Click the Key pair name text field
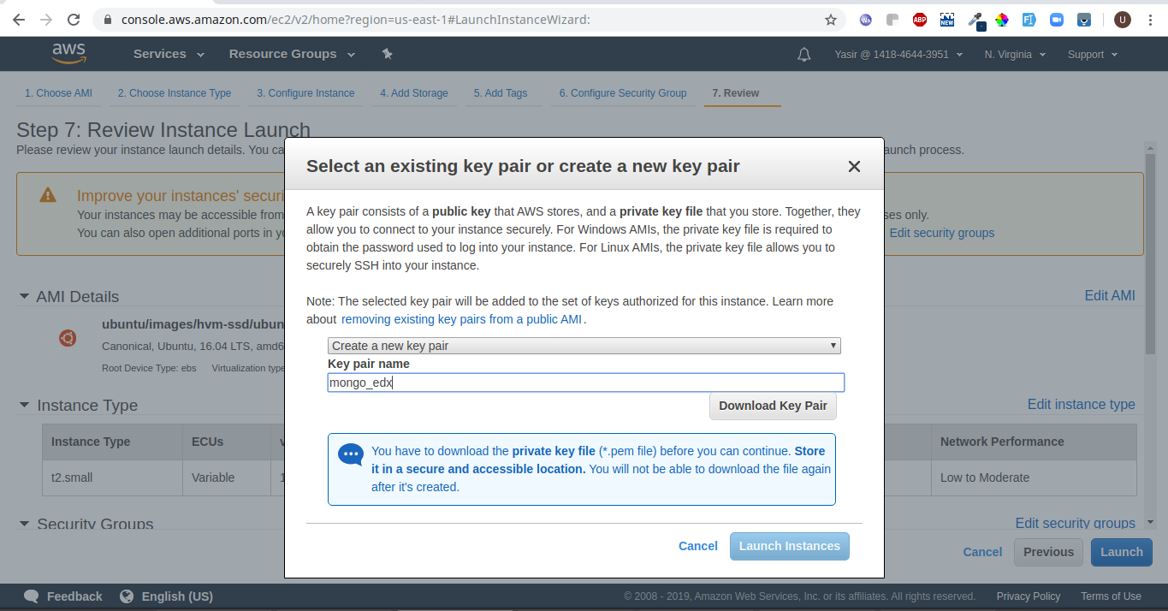The image size is (1168, 611). click(585, 383)
